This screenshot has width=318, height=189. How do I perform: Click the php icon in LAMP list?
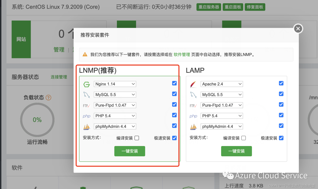pos(193,116)
